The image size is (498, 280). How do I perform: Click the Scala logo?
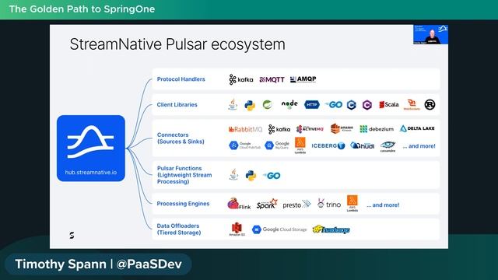[x=389, y=104]
